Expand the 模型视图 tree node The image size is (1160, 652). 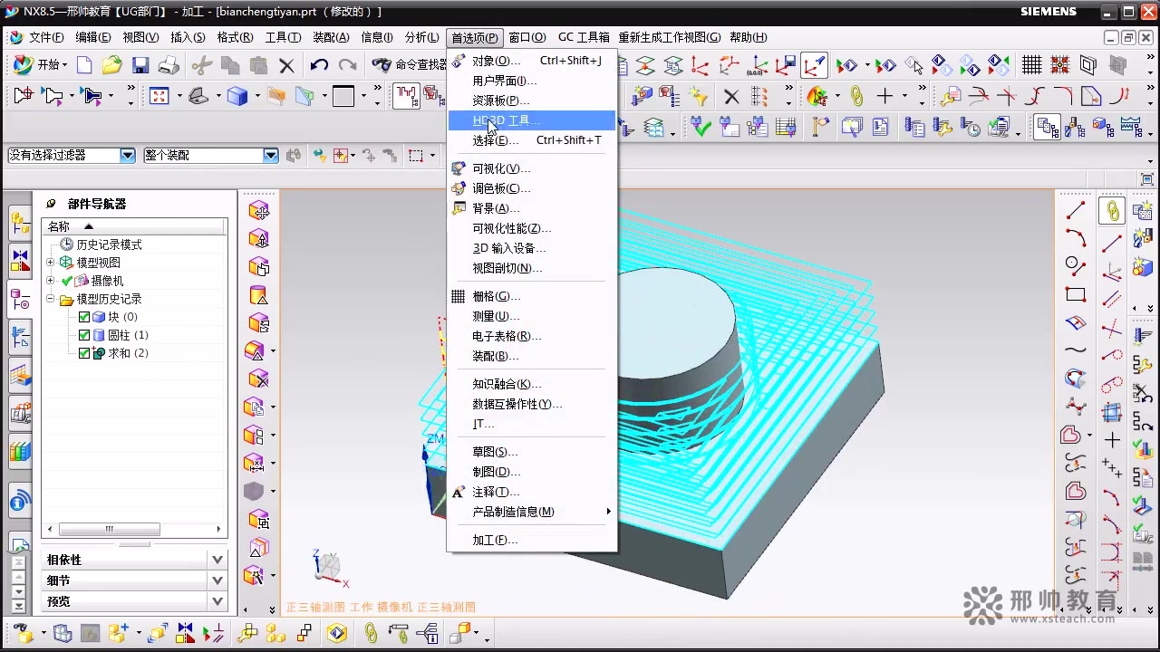pos(51,263)
